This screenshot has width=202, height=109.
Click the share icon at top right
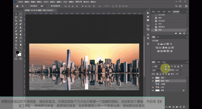[186, 6]
